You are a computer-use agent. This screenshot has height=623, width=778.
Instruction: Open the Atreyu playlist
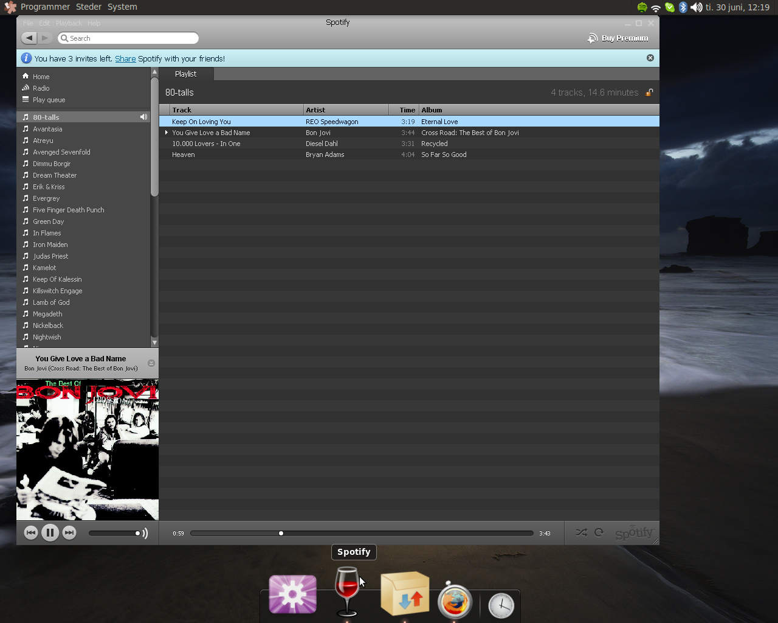[83, 141]
